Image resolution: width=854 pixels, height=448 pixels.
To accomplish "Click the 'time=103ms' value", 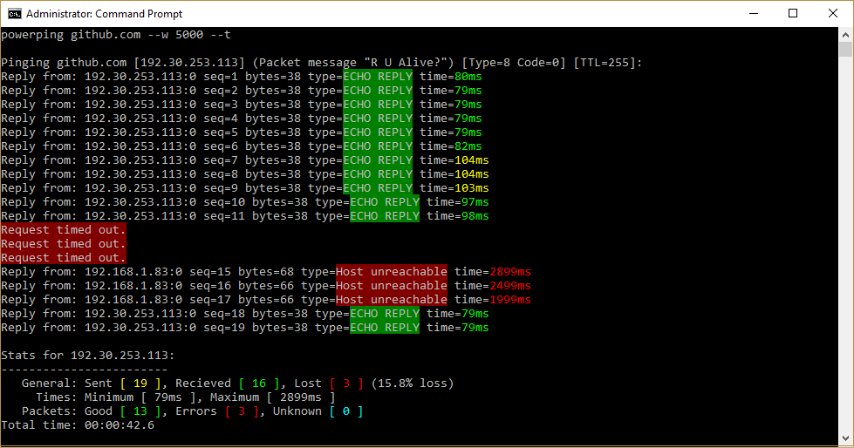I will pos(454,188).
